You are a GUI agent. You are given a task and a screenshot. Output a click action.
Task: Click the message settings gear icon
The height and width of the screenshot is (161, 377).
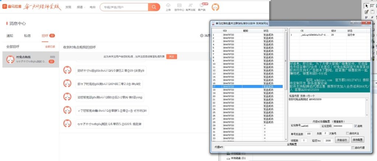[x=202, y=36]
